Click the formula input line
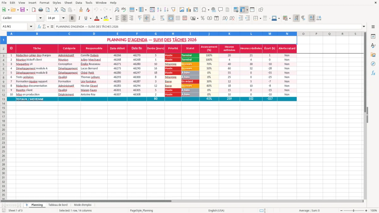This screenshot has width=379, height=213. point(208,27)
